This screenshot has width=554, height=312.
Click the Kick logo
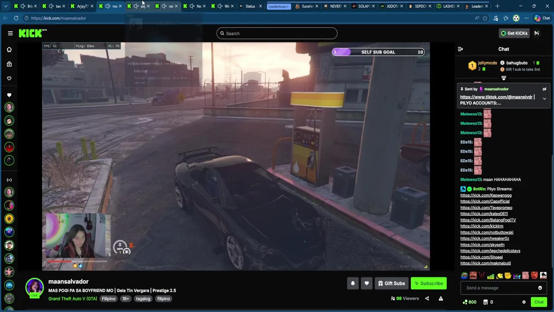(x=32, y=33)
